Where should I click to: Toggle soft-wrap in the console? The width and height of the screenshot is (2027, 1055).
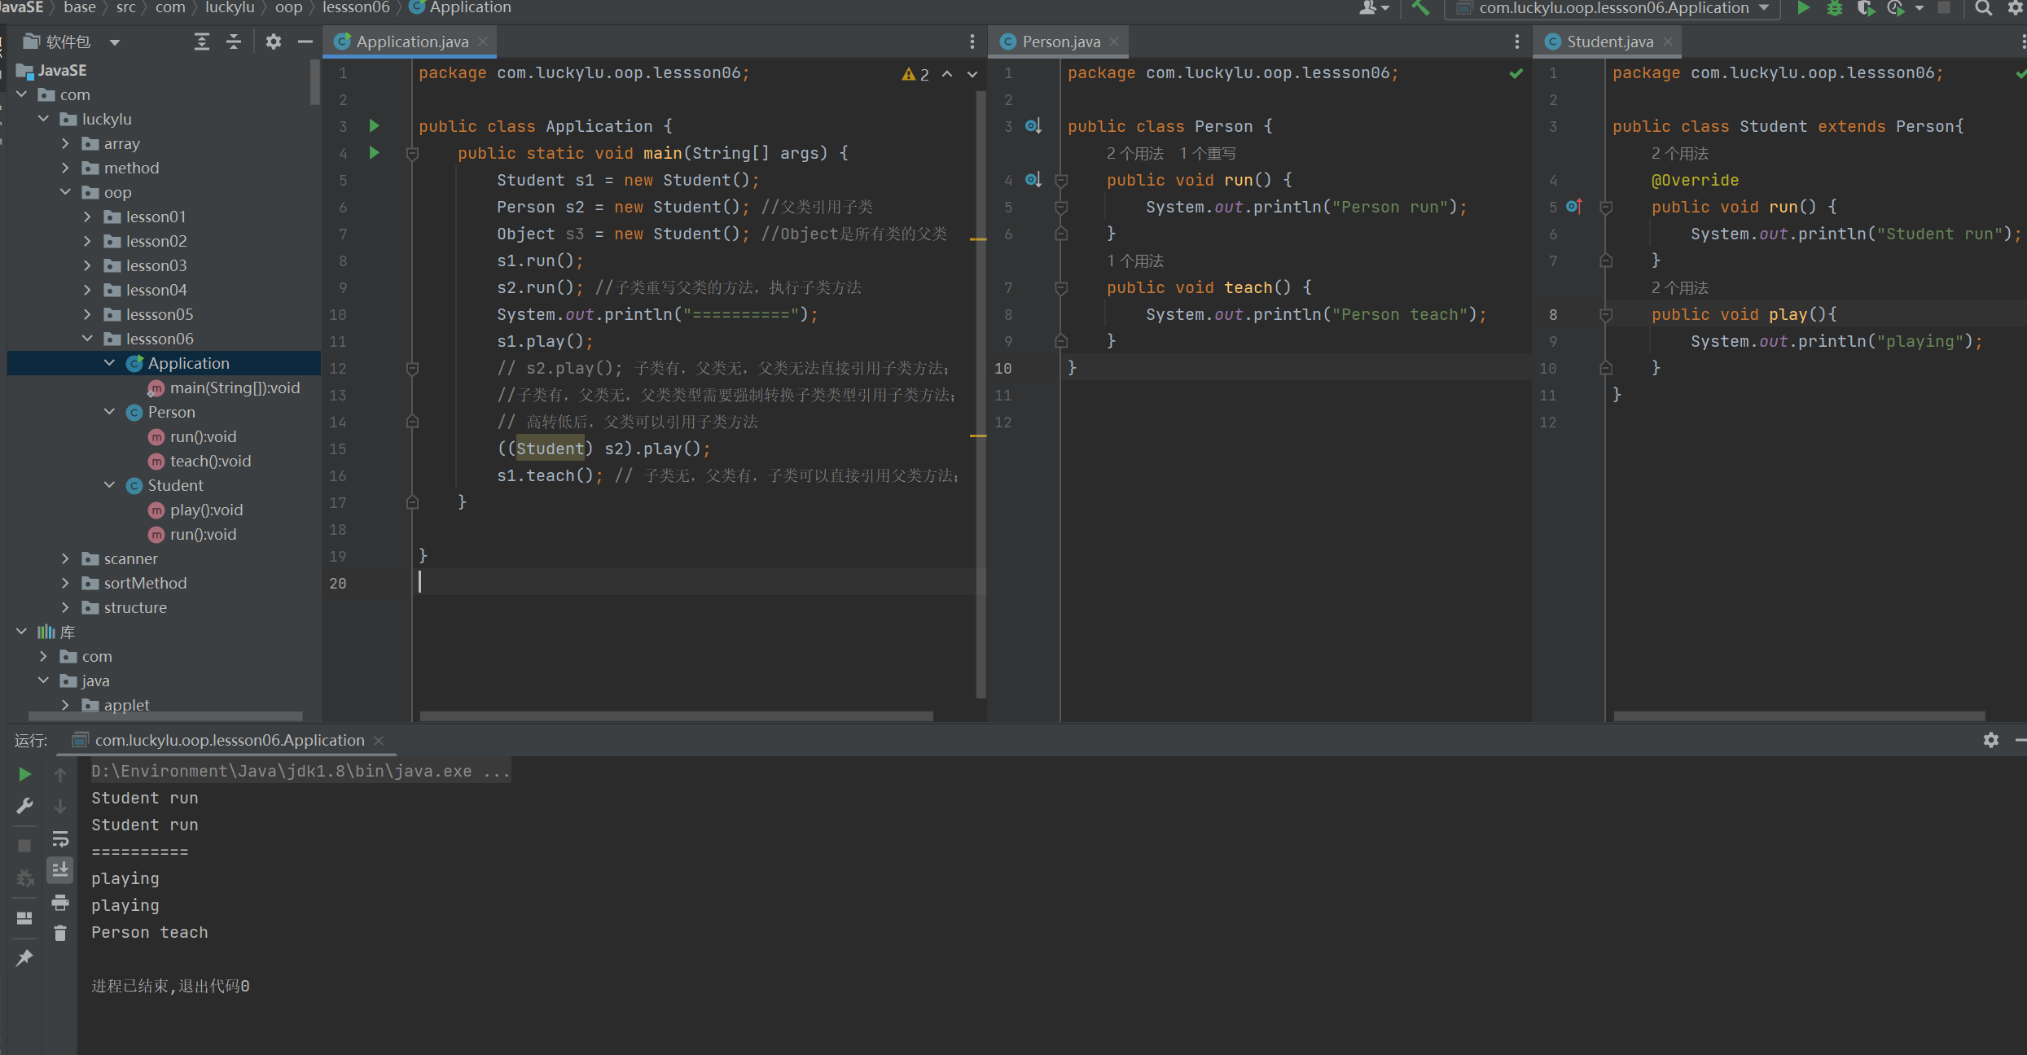(x=60, y=838)
